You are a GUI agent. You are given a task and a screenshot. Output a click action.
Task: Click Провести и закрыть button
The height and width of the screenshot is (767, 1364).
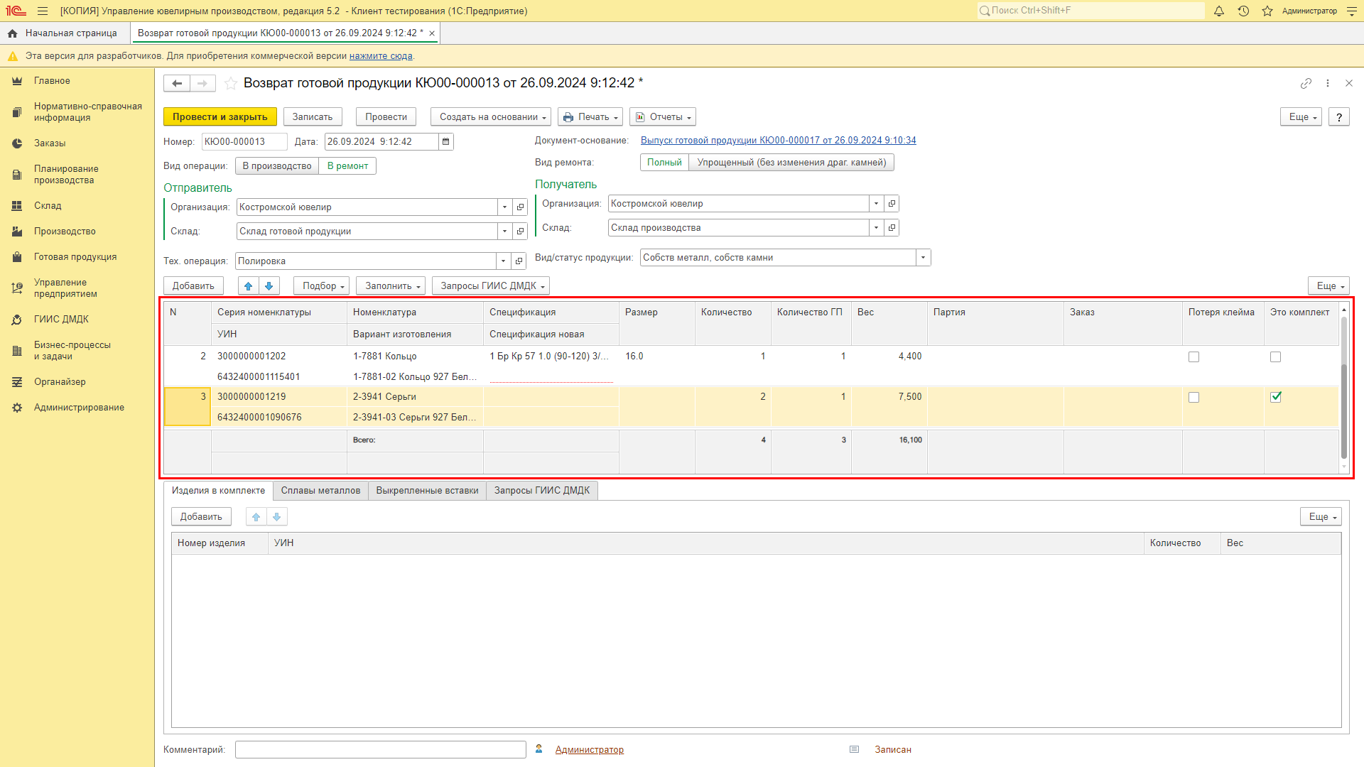point(220,116)
